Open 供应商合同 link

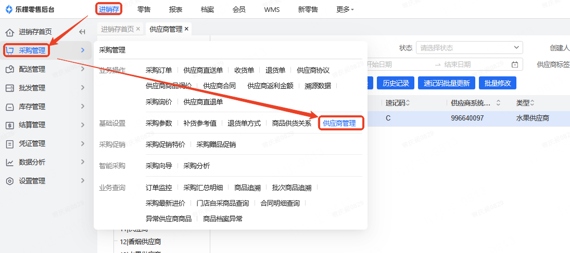click(x=220, y=86)
